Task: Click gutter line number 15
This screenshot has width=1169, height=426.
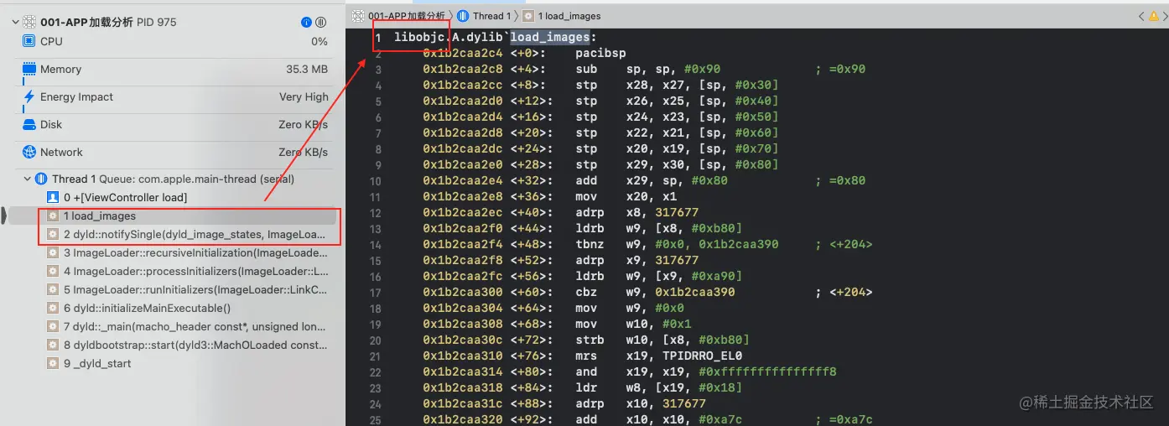Action: (x=377, y=261)
